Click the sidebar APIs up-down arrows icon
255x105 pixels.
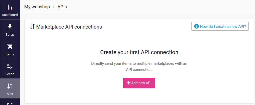click(x=10, y=86)
